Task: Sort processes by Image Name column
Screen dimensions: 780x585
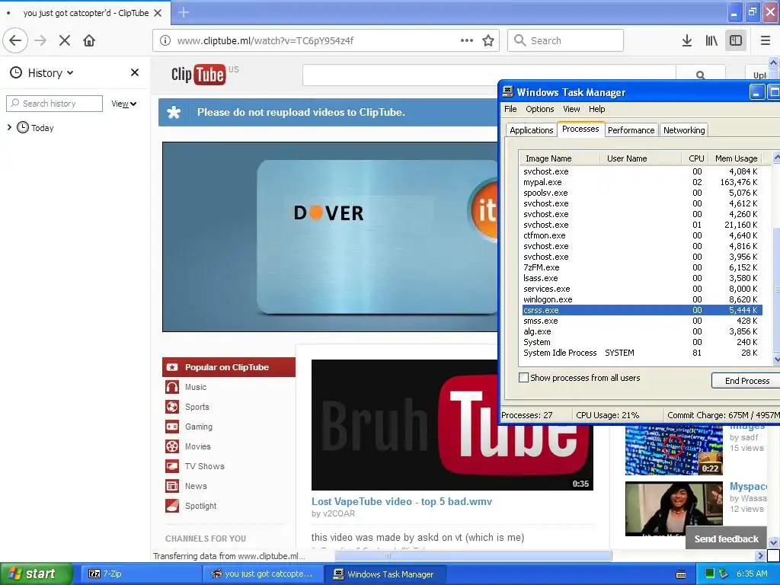Action: click(x=559, y=158)
